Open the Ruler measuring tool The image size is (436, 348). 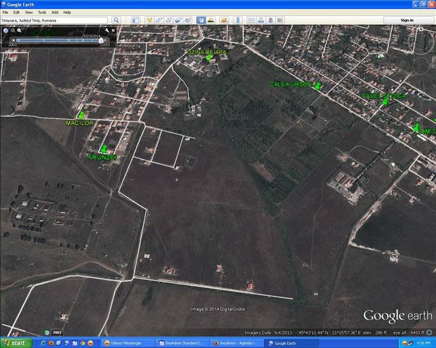pyautogui.click(x=236, y=20)
